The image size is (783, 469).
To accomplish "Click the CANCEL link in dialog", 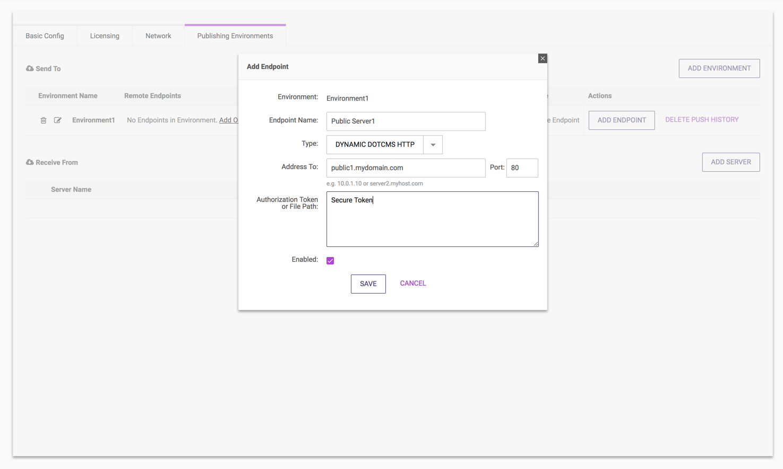I will [x=412, y=284].
